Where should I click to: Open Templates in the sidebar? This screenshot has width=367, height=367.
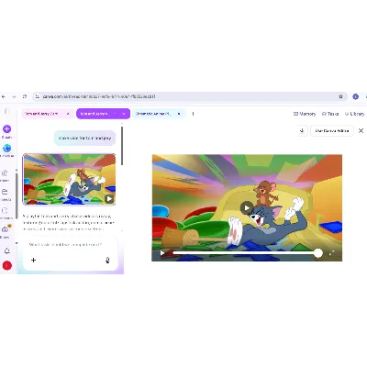pyautogui.click(x=5, y=211)
